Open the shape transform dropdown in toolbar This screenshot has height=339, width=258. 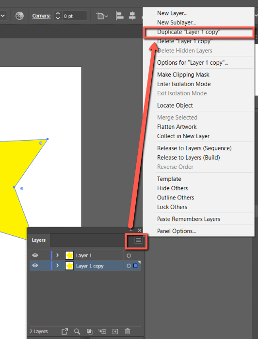click(x=102, y=16)
